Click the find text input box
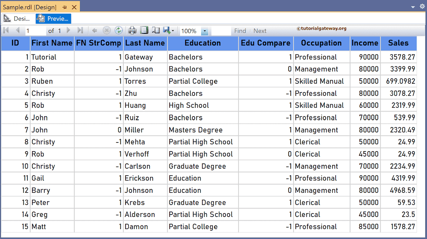Viewport: 427px width, 239px height. tap(221, 31)
